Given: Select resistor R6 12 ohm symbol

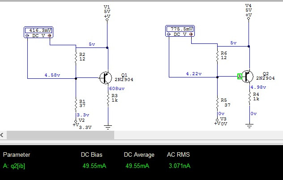Looking at the screenshot, I should pos(217,56).
